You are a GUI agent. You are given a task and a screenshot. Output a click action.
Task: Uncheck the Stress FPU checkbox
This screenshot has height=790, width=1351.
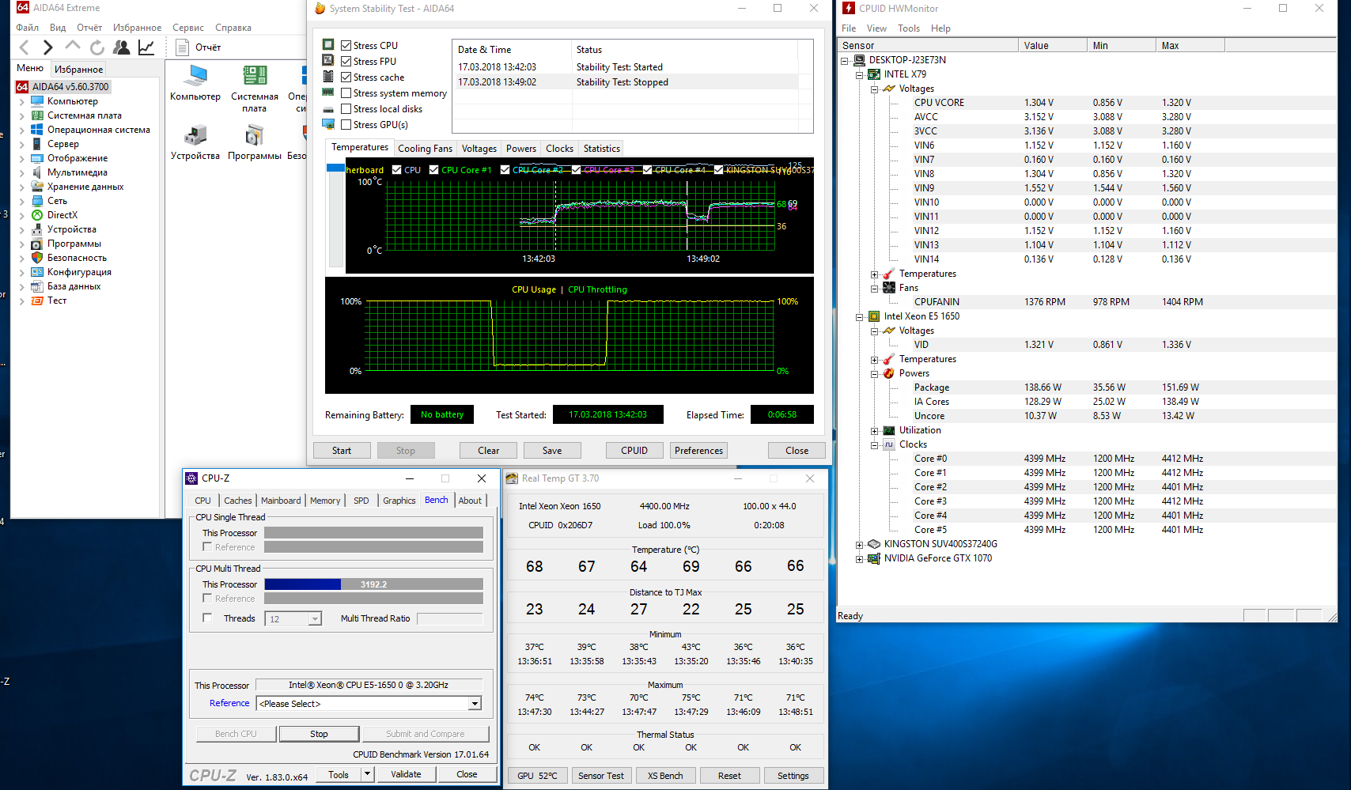tap(346, 62)
